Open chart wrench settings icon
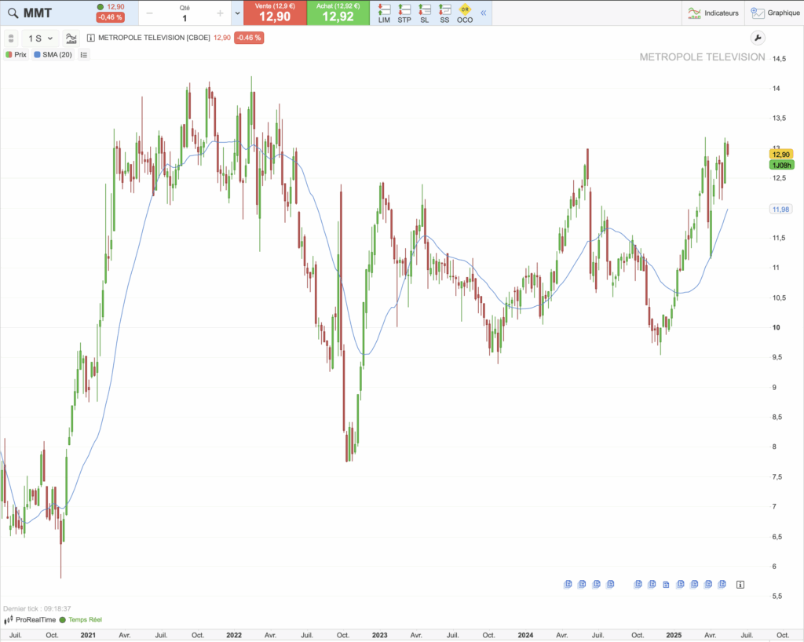The width and height of the screenshot is (804, 642). click(x=758, y=38)
